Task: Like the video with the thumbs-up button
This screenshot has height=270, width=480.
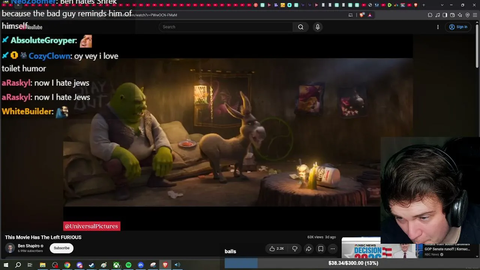Action: click(x=277, y=249)
